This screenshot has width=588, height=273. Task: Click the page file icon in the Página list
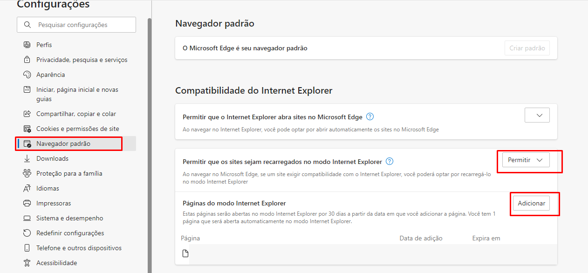[185, 253]
